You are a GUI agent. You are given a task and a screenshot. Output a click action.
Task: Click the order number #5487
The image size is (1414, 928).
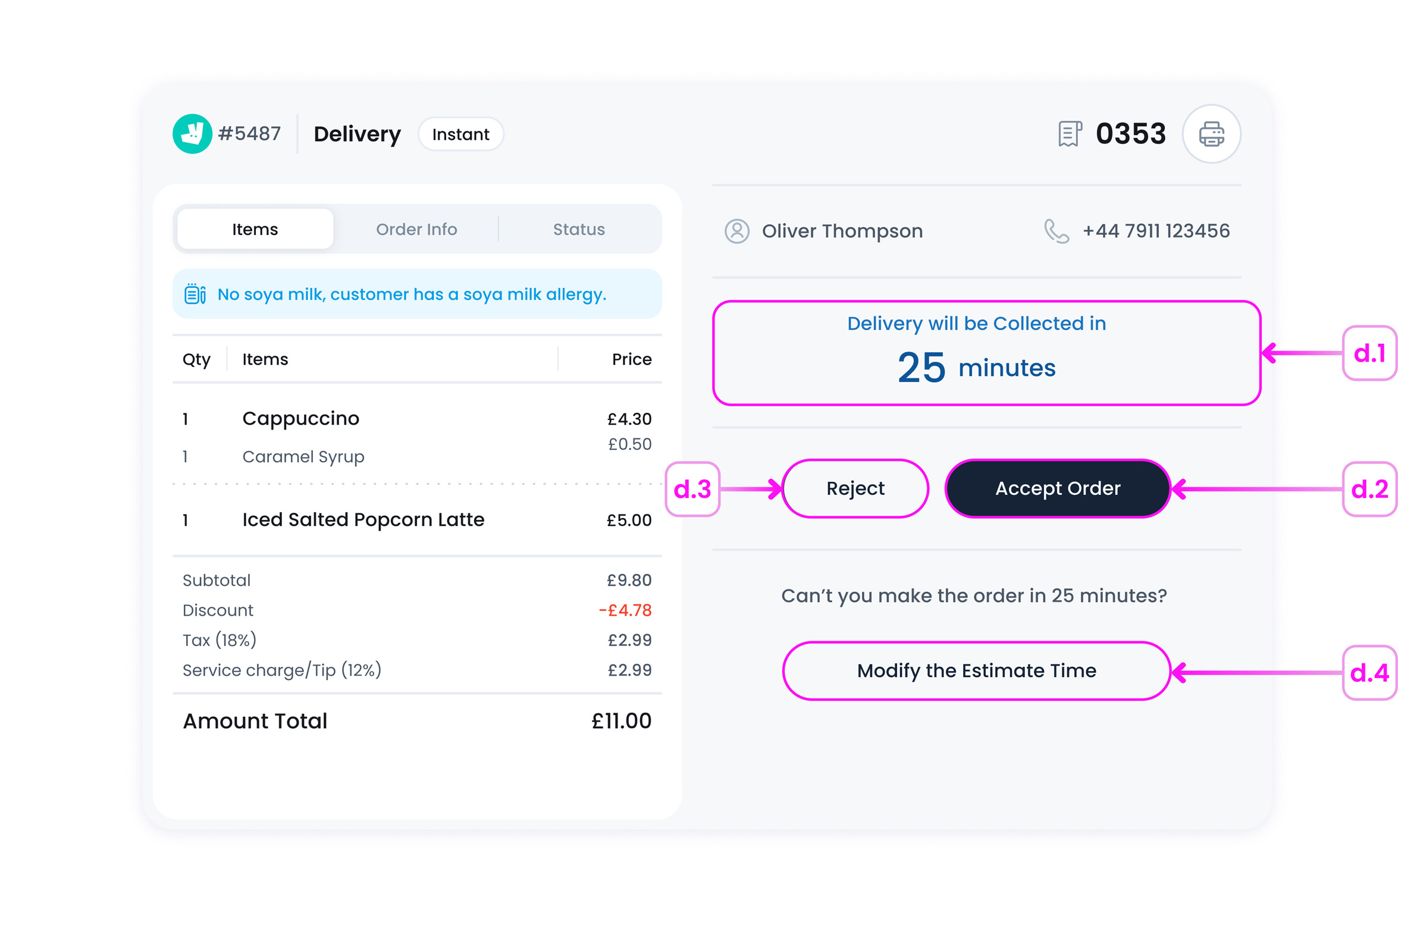(x=249, y=134)
